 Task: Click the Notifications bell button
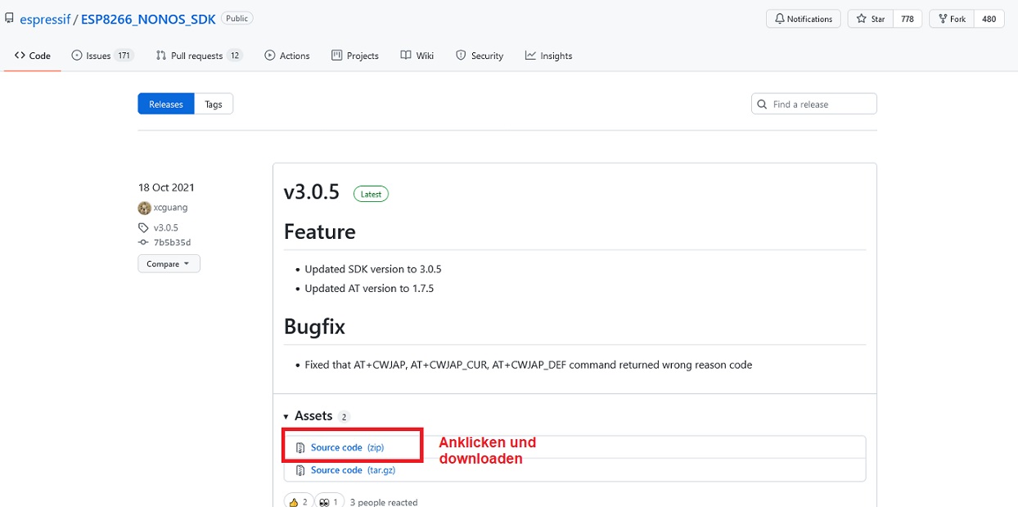(803, 19)
